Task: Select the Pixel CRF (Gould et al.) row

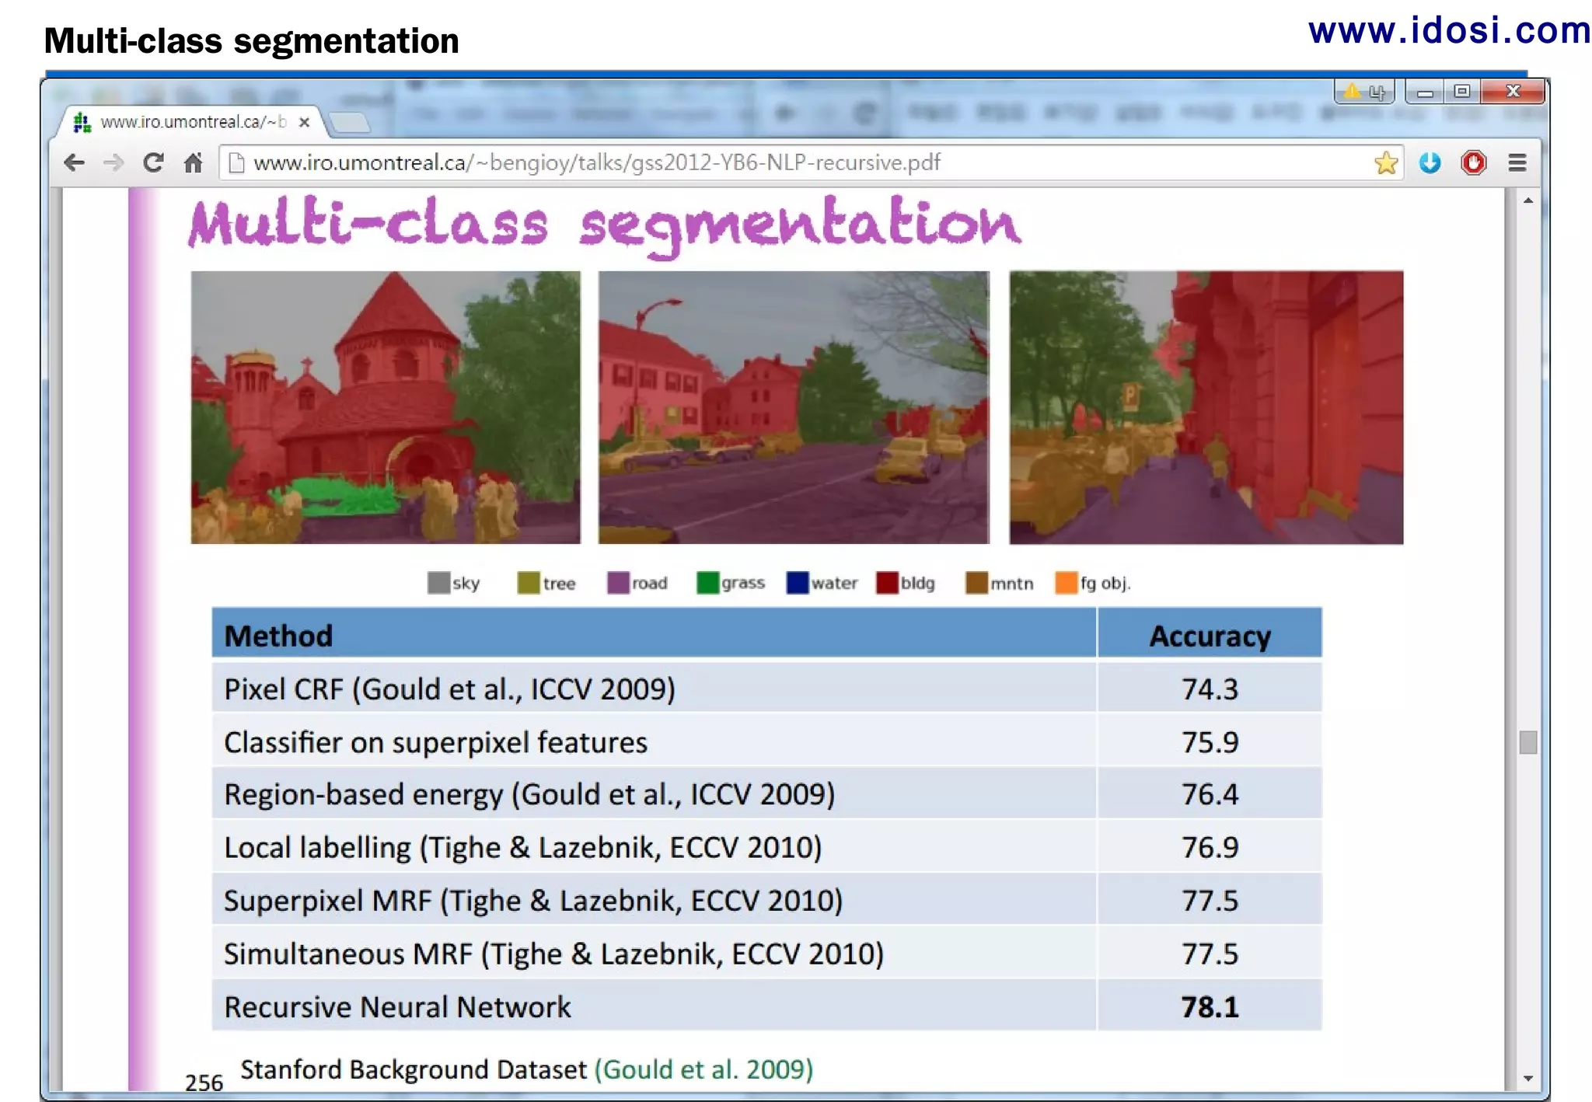Action: [x=766, y=688]
